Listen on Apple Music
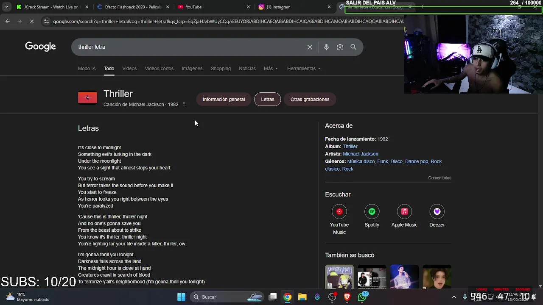 pos(404,216)
